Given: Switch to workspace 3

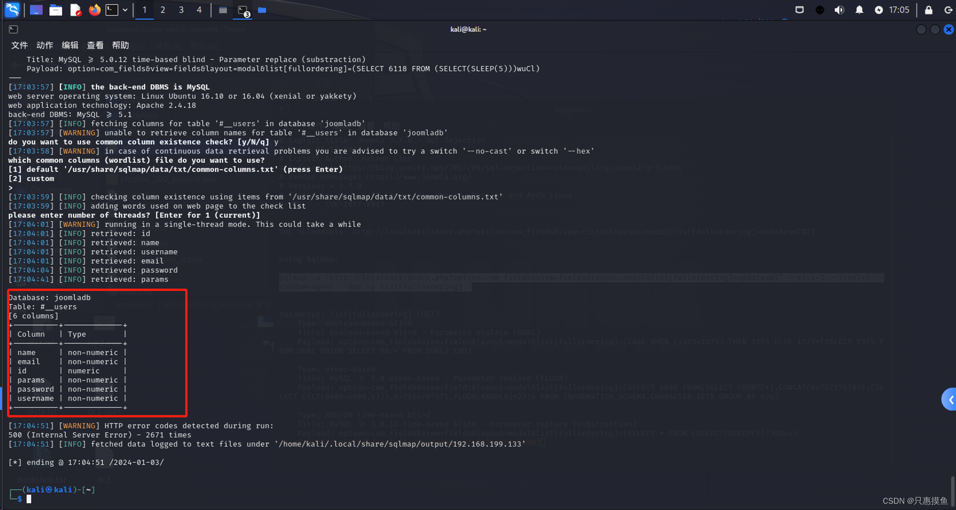Looking at the screenshot, I should [x=181, y=10].
